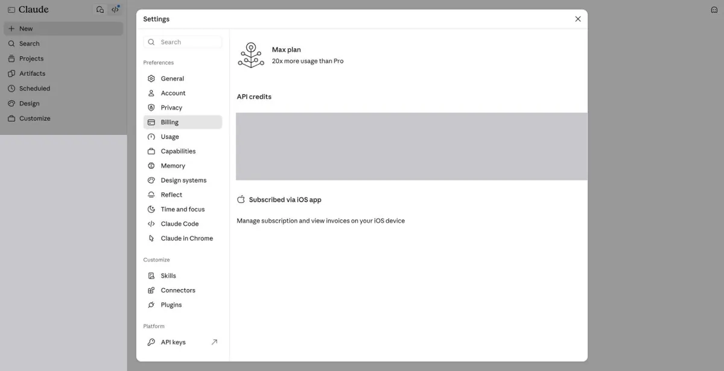The width and height of the screenshot is (724, 371).
Task: Click the Preferences section label
Action: click(x=159, y=63)
